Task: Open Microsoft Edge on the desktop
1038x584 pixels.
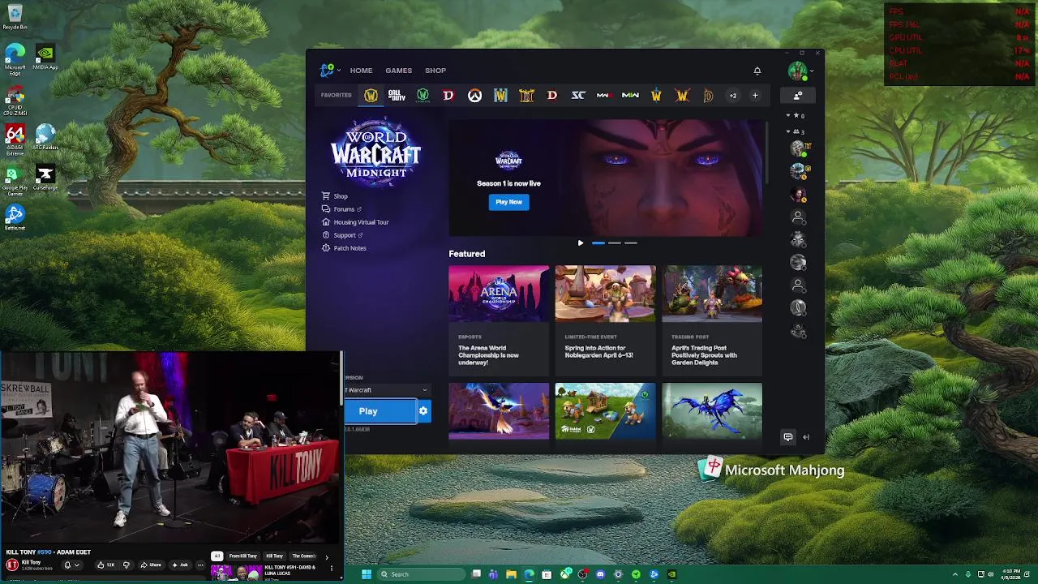Action: [15, 59]
